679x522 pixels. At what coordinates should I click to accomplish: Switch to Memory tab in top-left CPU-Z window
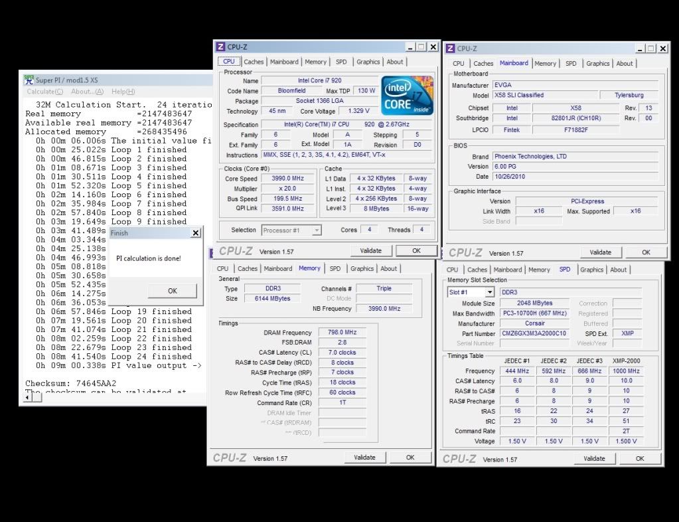point(315,62)
